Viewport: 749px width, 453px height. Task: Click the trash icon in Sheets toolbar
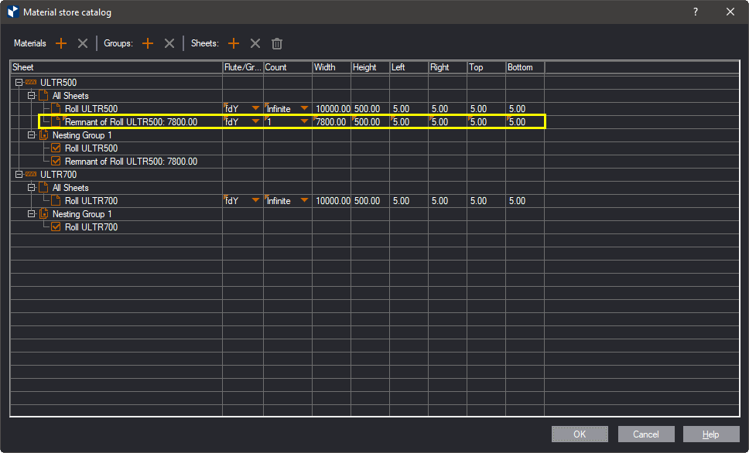click(277, 44)
